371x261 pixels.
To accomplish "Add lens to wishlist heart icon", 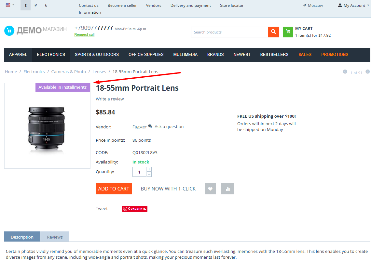I will (210, 189).
